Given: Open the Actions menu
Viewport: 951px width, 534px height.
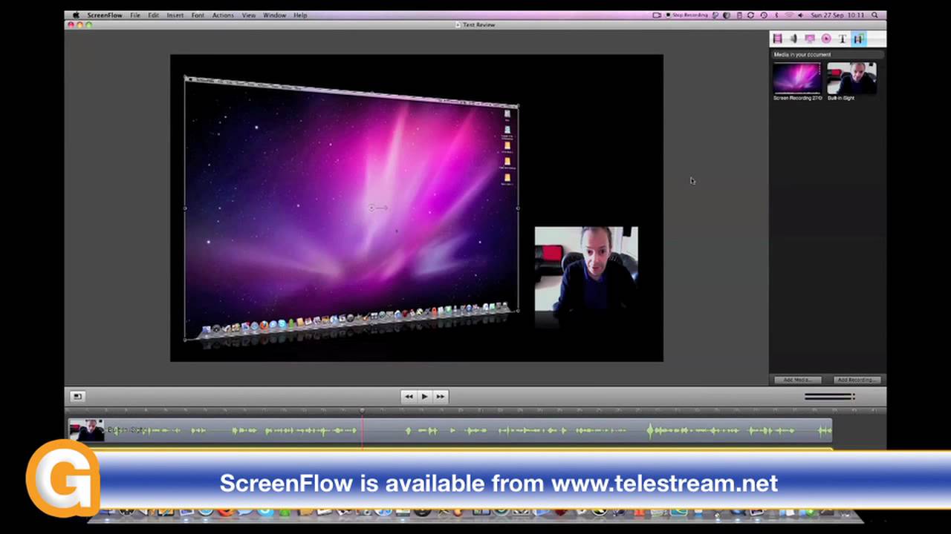Looking at the screenshot, I should 223,15.
